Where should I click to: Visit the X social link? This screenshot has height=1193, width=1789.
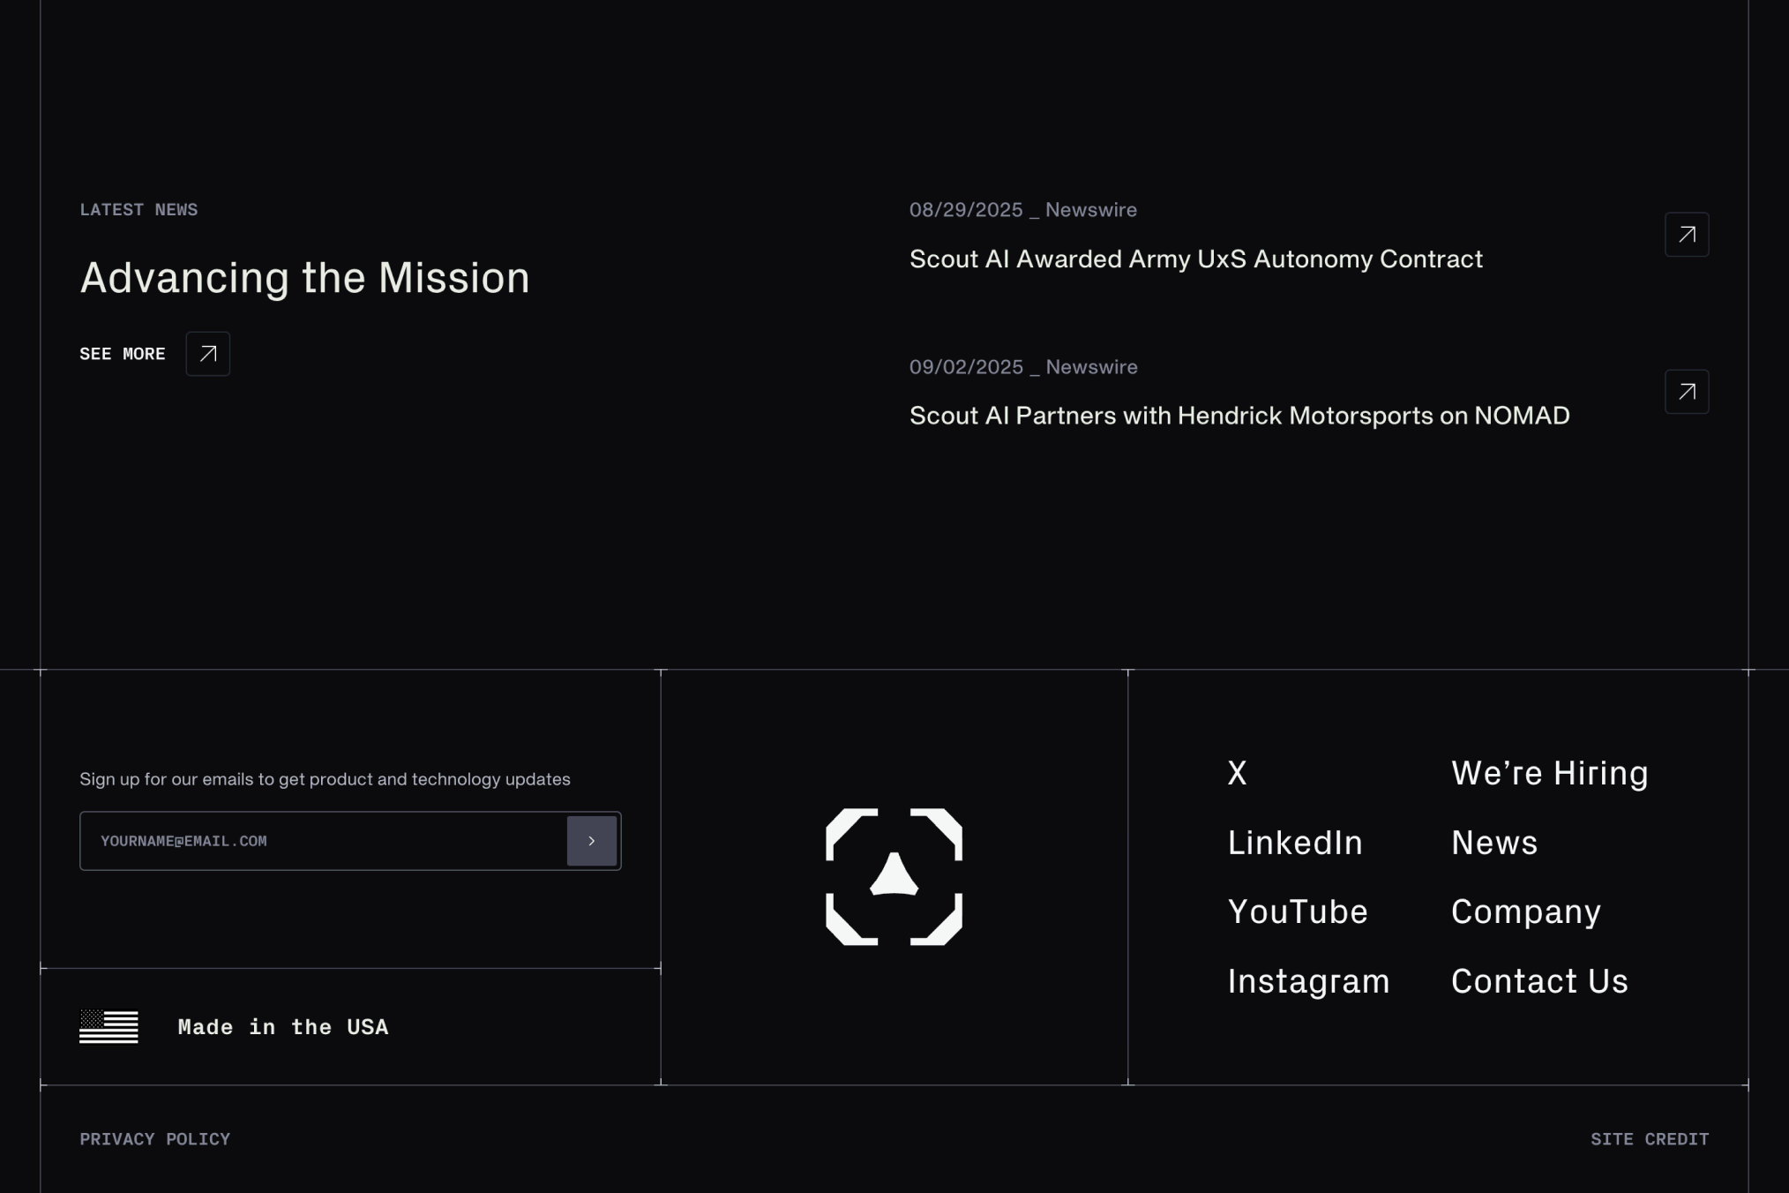click(x=1237, y=773)
